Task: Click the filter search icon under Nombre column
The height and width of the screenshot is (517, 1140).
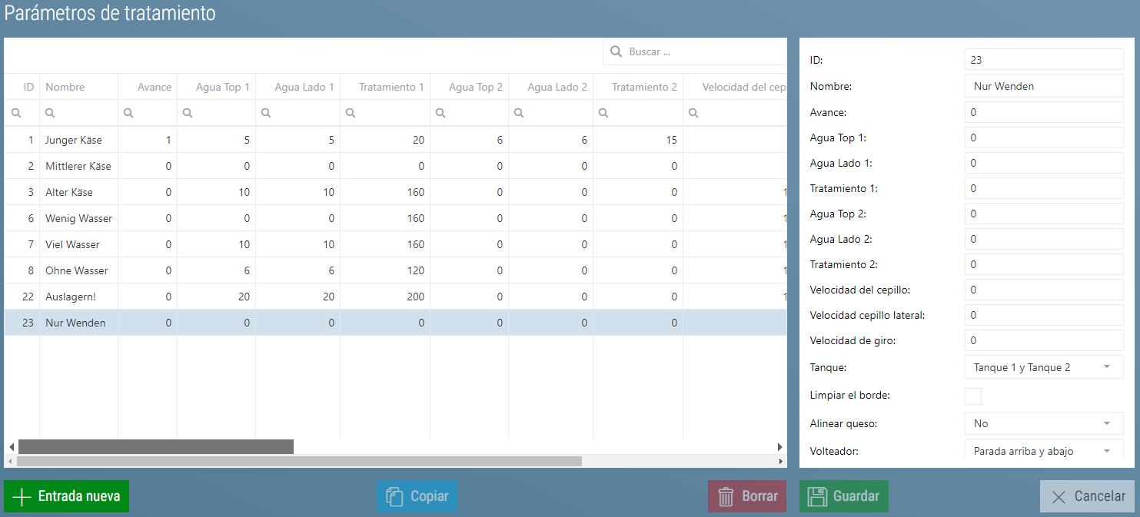Action: click(x=50, y=113)
